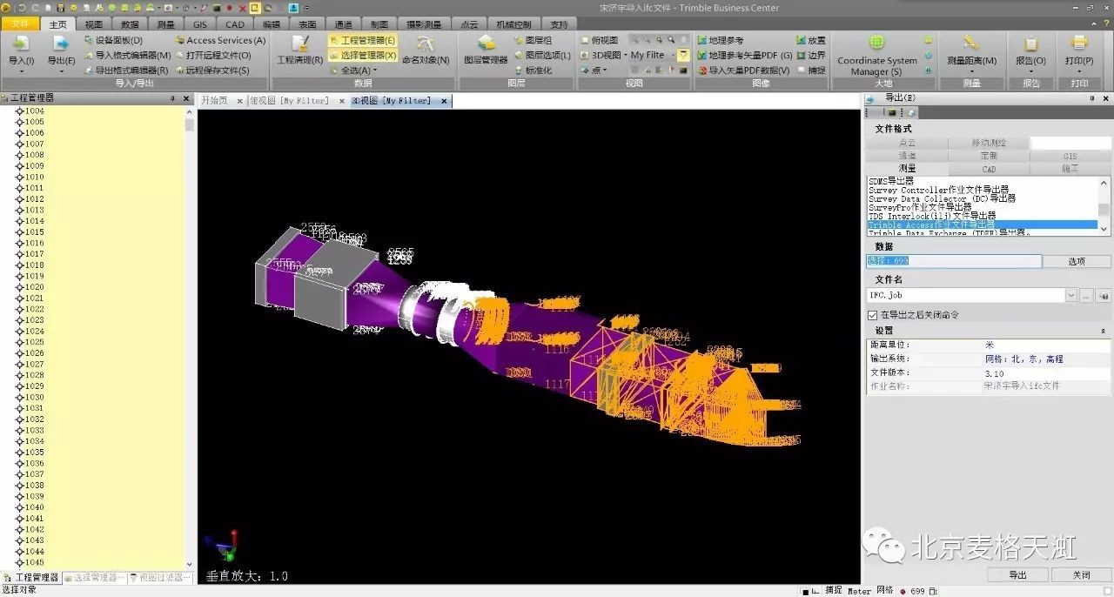
Task: Launch Access Services(A)
Action: click(x=219, y=40)
